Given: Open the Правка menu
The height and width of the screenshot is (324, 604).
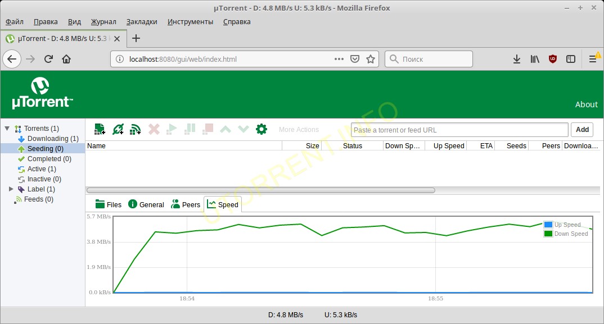Looking at the screenshot, I should click(46, 22).
